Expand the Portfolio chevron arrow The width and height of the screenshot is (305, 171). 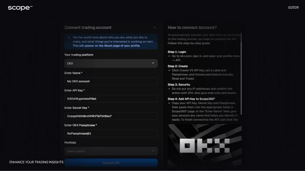[153, 151]
